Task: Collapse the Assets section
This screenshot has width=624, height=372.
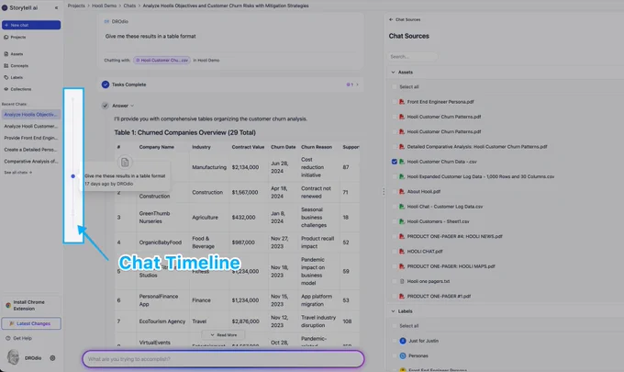Action: point(393,72)
